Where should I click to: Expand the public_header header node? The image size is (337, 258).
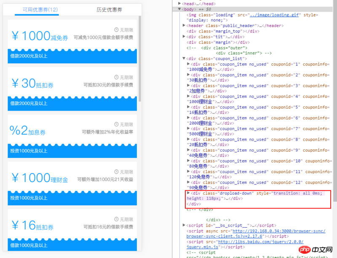click(185, 25)
